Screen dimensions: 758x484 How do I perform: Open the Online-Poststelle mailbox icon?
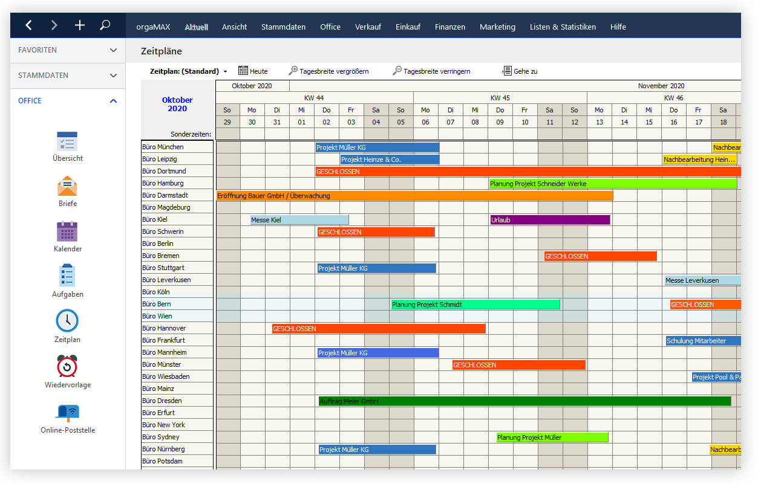click(67, 412)
